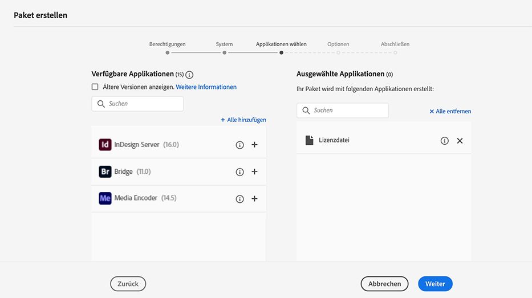Open info icon for Lizenzdatei
This screenshot has height=298, width=532.
[445, 141]
